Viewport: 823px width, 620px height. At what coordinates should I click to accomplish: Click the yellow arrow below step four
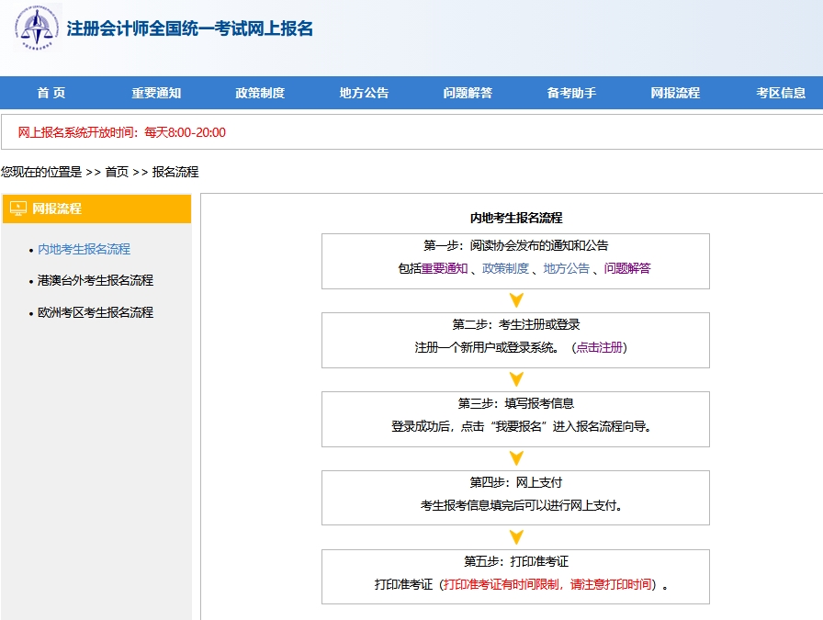coord(516,537)
